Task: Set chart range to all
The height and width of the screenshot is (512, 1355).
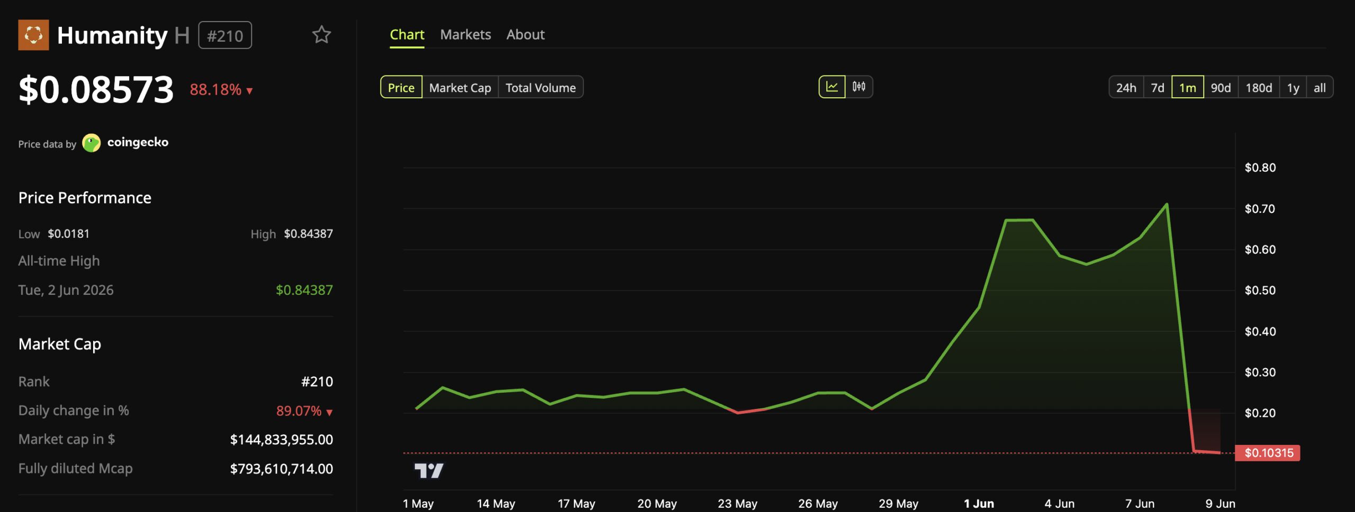Action: (x=1320, y=87)
